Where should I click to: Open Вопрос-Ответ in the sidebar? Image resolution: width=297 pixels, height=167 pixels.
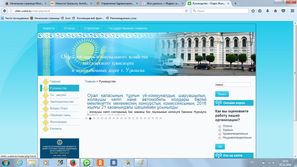point(59,108)
